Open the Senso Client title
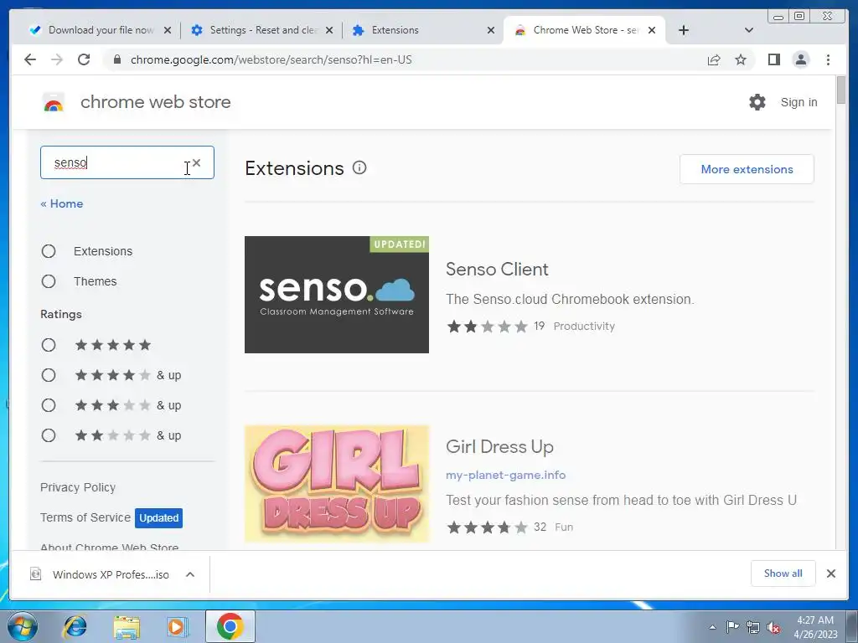The height and width of the screenshot is (643, 858). [497, 269]
